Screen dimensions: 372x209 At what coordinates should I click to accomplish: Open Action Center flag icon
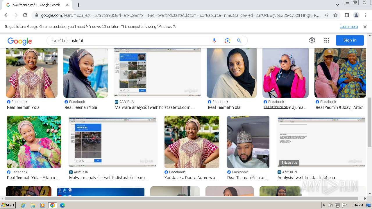344,205
